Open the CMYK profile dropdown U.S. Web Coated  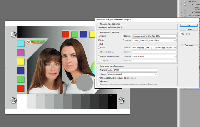click(x=154, y=48)
